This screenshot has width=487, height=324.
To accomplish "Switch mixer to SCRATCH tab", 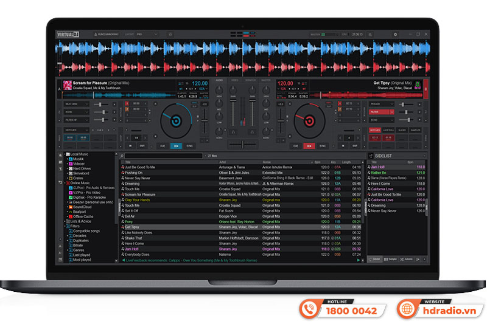I will (250, 80).
